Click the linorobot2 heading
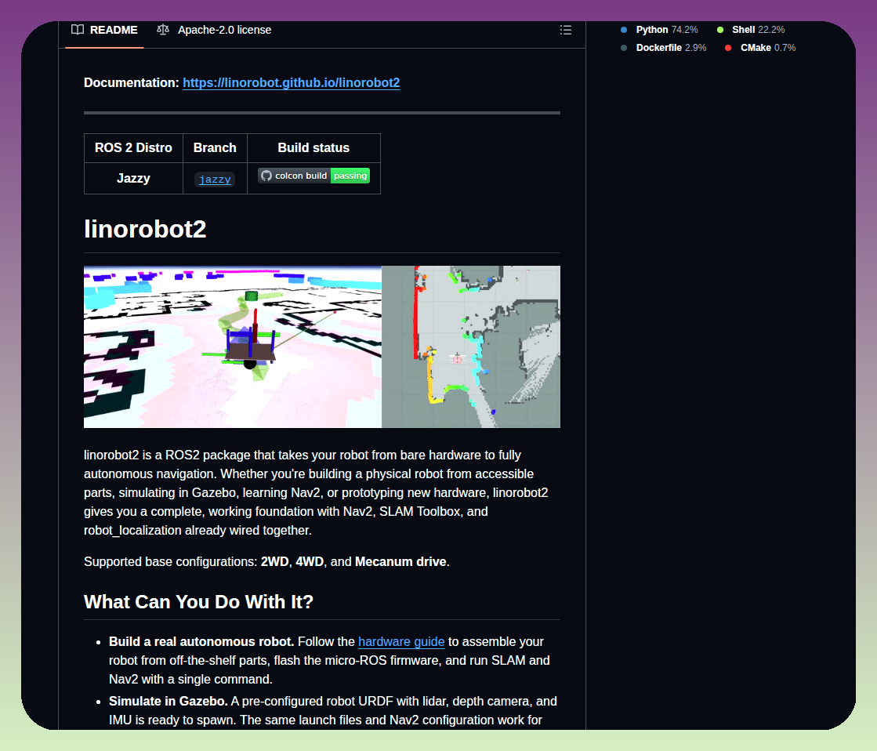Screen dimensions: 877x751 [145, 229]
